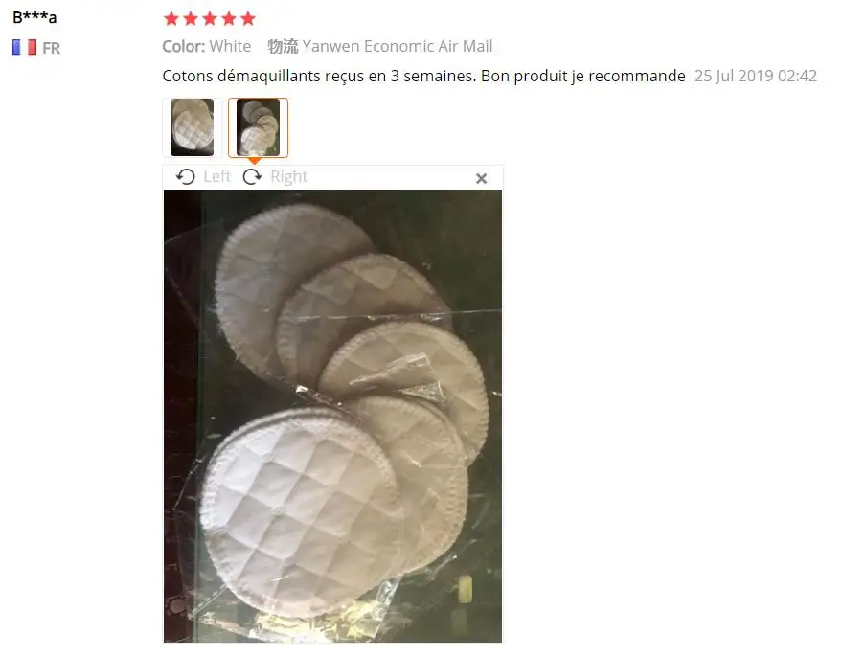Click the French flag icon
The height and width of the screenshot is (657, 865).
tap(24, 47)
